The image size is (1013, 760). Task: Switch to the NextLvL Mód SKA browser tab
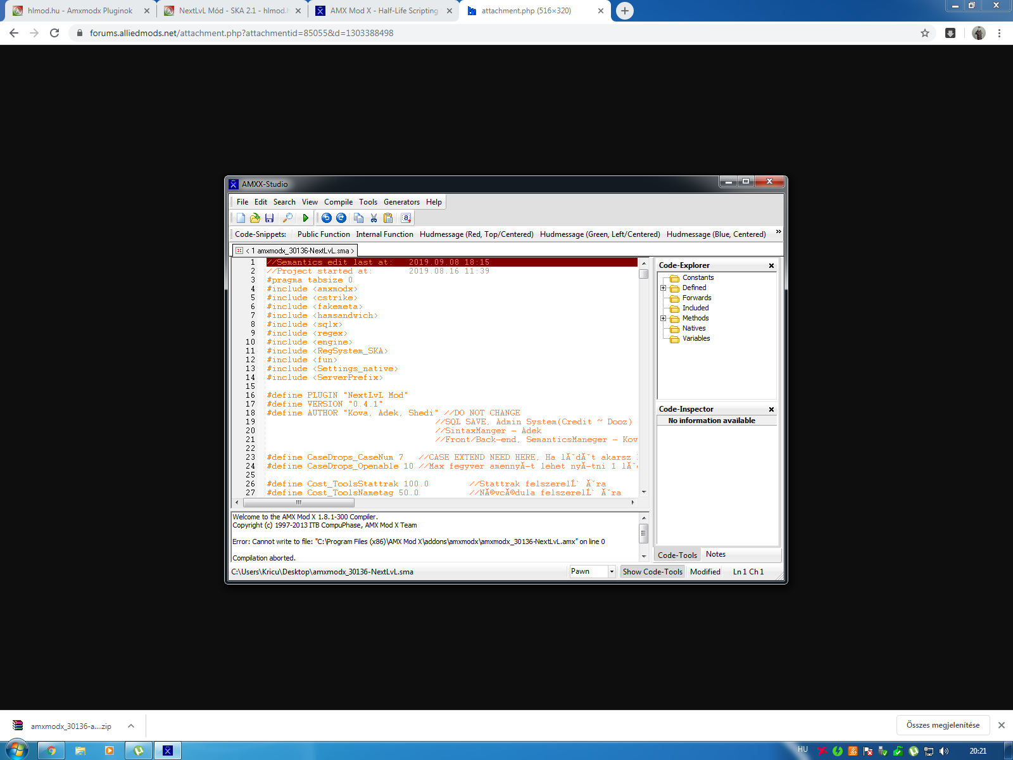click(232, 11)
